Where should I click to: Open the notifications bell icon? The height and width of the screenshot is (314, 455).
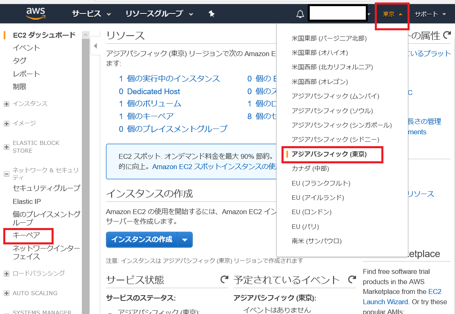tap(300, 14)
